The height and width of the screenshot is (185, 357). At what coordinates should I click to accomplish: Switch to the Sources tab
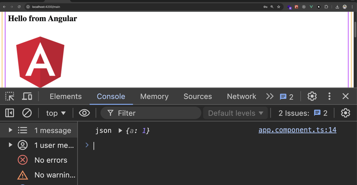coord(198,97)
